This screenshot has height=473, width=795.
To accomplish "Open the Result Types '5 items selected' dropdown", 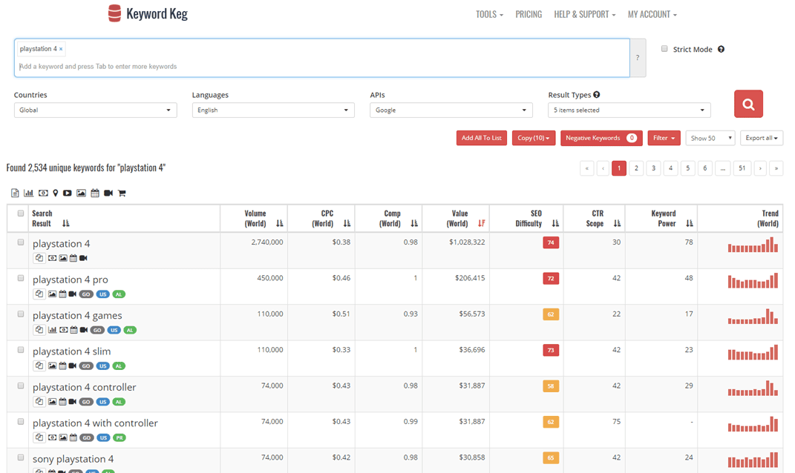I will [629, 110].
